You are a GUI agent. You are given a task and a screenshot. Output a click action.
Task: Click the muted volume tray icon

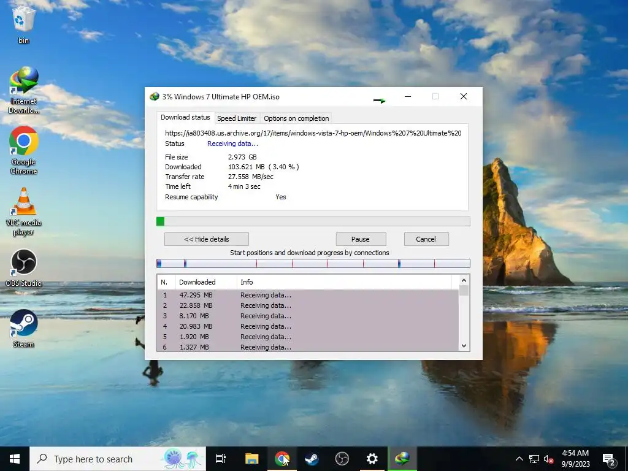549,459
